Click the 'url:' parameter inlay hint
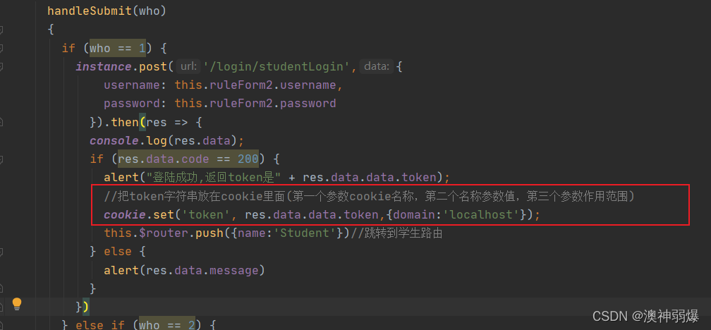711x330 pixels. [188, 66]
